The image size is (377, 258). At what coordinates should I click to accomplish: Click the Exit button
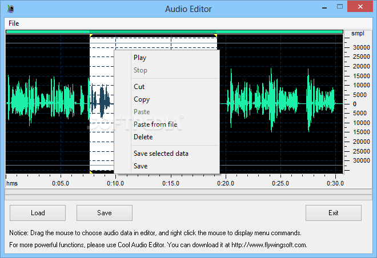(x=334, y=213)
